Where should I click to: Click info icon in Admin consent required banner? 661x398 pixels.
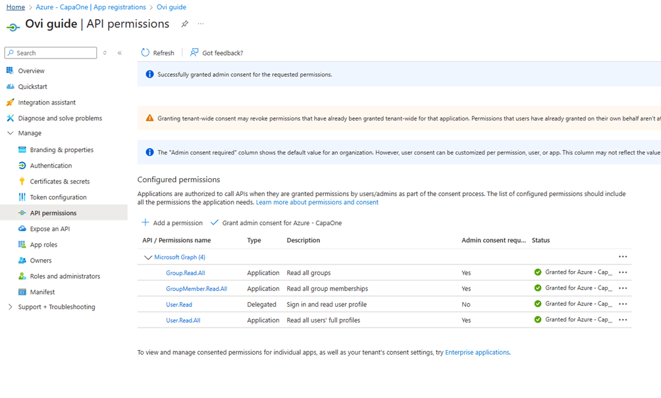[149, 152]
